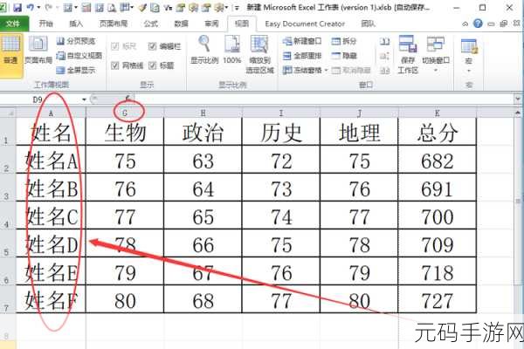This screenshot has height=349, width=524.
Task: Click vertical scrollbar up arrow
Action: pos(518,113)
